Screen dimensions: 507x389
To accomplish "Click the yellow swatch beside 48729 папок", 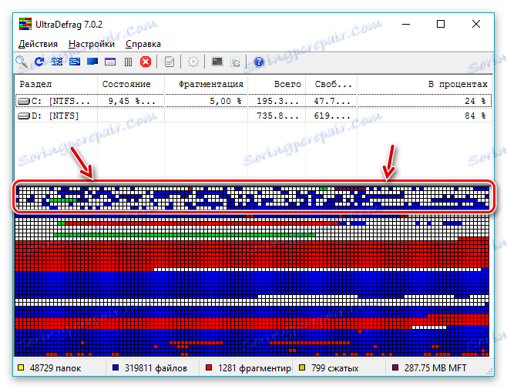I will click(21, 367).
